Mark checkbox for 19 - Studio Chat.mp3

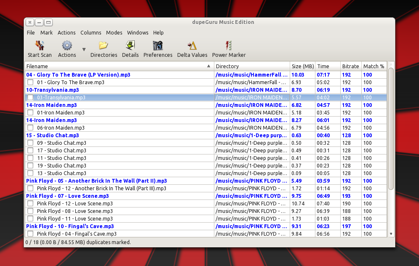click(x=30, y=165)
